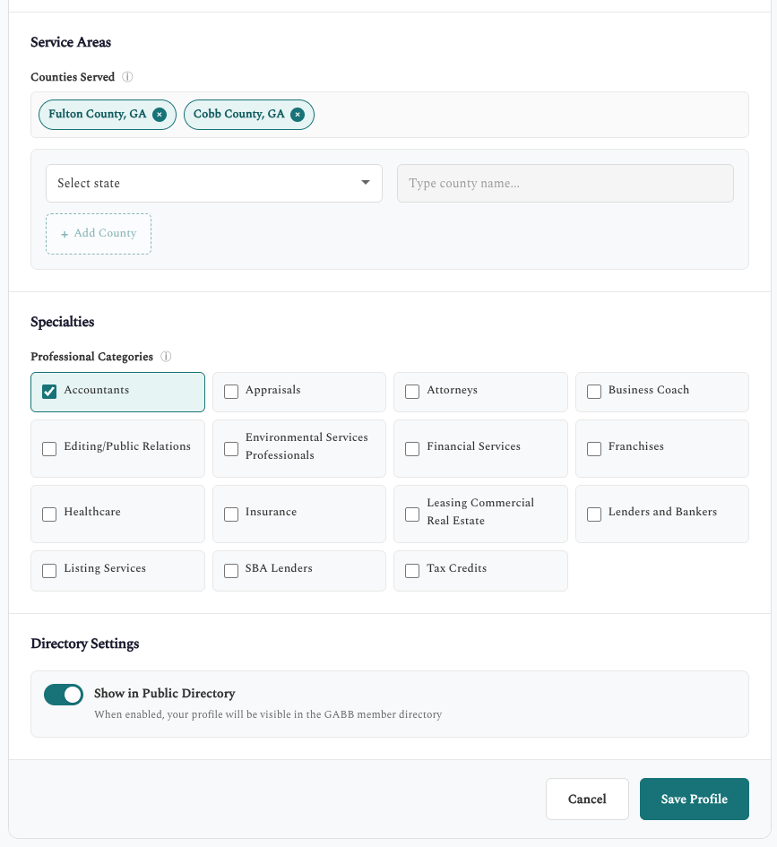Uncheck the Accountants category
Viewport: 777px width, 847px height.
click(x=49, y=391)
